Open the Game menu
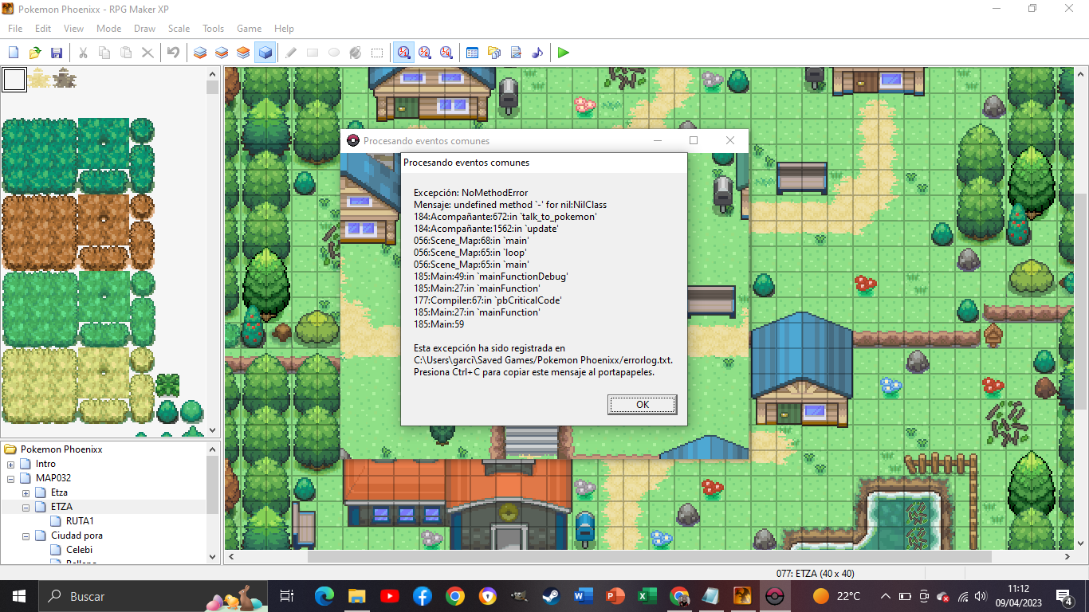 point(249,29)
